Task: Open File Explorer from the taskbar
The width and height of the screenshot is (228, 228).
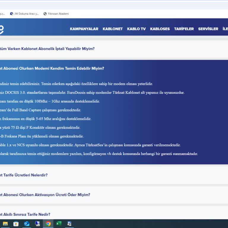Action: coord(5,224)
